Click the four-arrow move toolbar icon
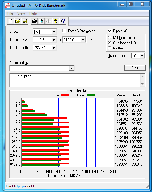This screenshot has height=192, width=152. click(x=49, y=21)
